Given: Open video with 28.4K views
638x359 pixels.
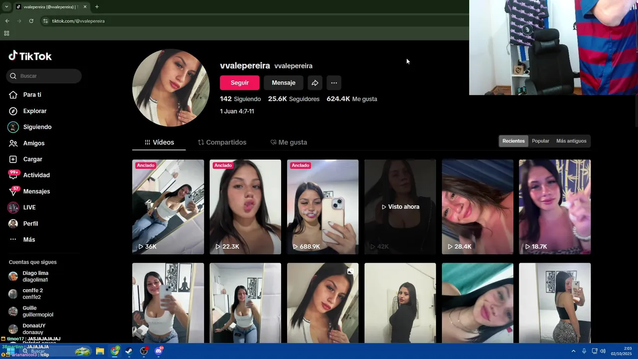Looking at the screenshot, I should [478, 207].
